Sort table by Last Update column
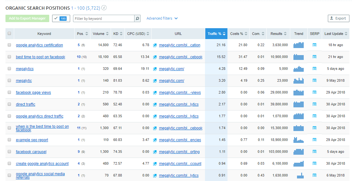 pos(336,34)
